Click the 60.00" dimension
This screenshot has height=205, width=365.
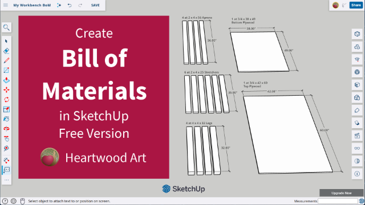tap(325, 130)
